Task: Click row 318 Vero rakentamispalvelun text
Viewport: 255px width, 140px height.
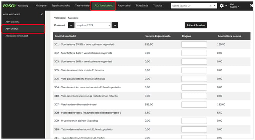Action: [86, 96]
